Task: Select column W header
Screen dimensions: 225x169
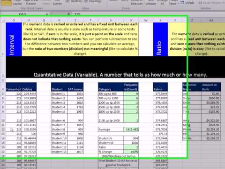Action: (x=146, y=20)
